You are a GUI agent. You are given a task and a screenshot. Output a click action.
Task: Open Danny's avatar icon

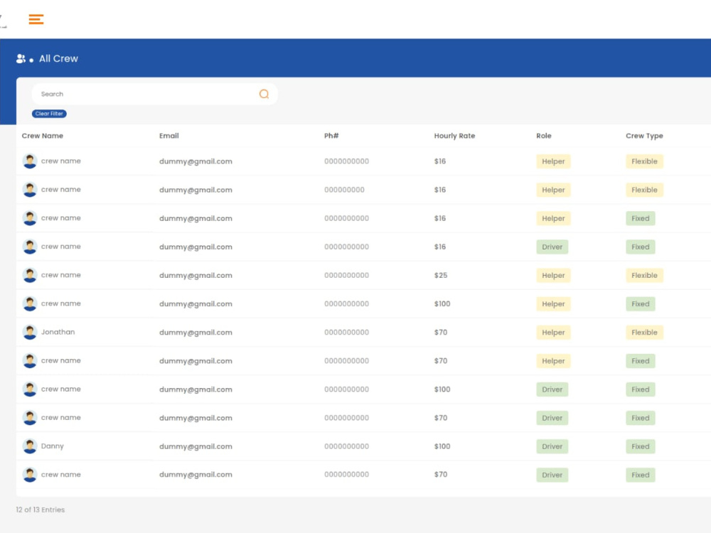30,446
